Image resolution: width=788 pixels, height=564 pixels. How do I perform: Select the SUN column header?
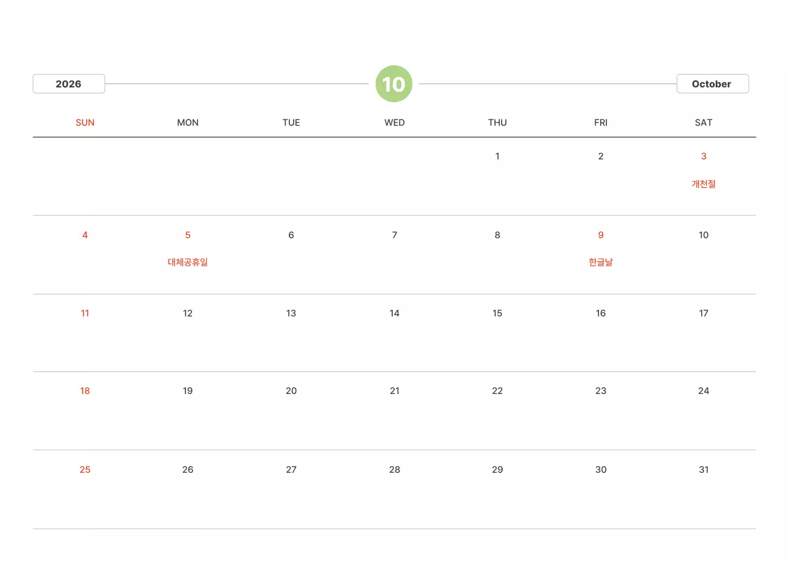(85, 123)
